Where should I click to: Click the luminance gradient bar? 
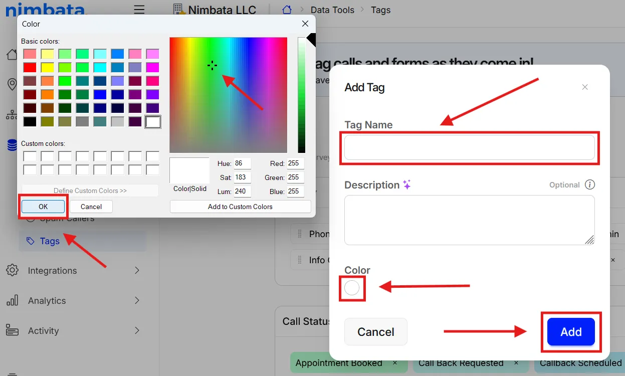point(301,95)
